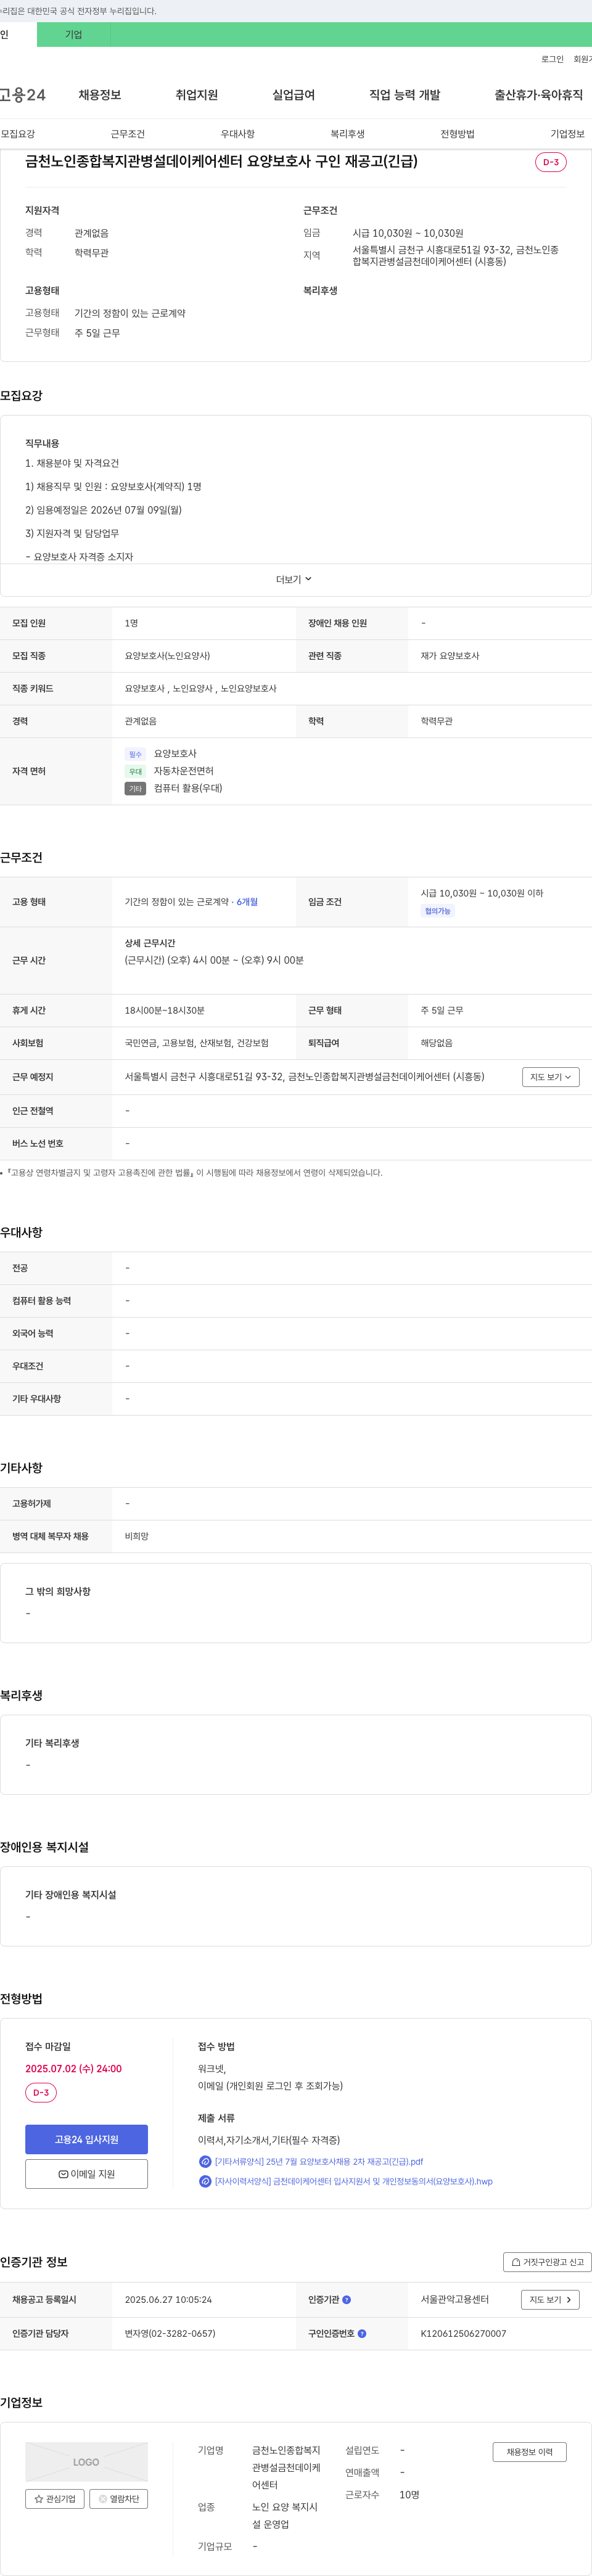Click deadline text 2025.07.02 (수) 24:00
The height and width of the screenshot is (2576, 592).
click(74, 2069)
